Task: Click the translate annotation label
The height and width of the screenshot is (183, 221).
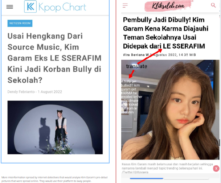Action: click(x=136, y=66)
